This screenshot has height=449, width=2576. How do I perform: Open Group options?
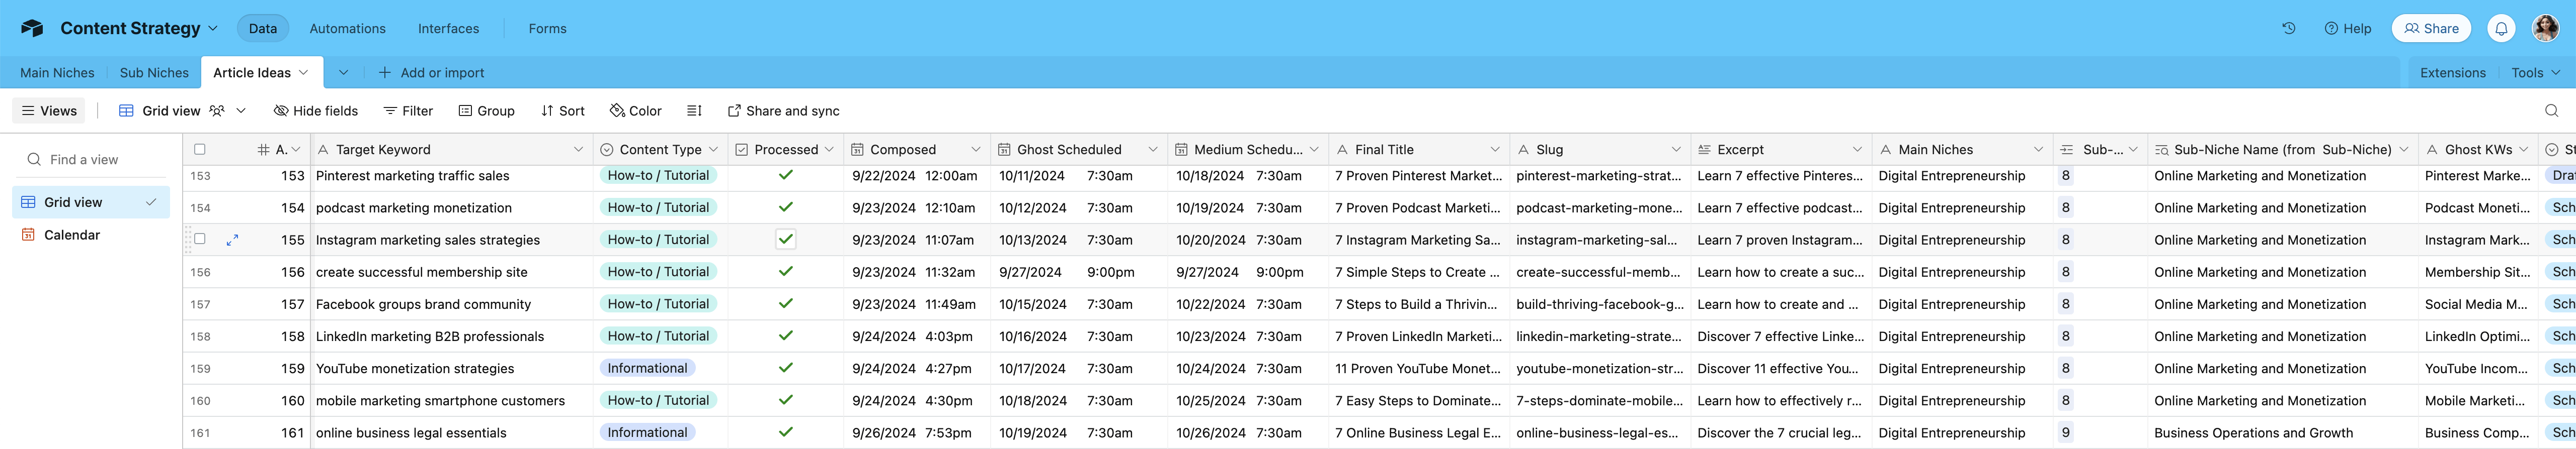coord(486,111)
